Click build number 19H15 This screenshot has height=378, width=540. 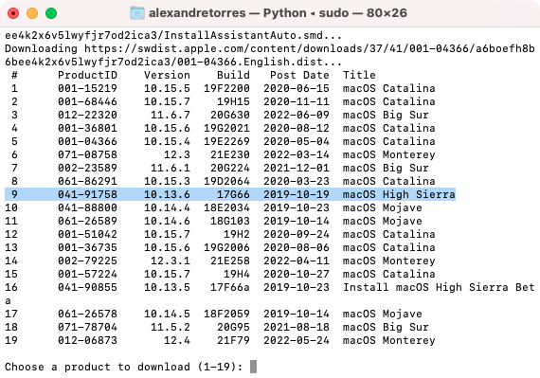pos(233,101)
